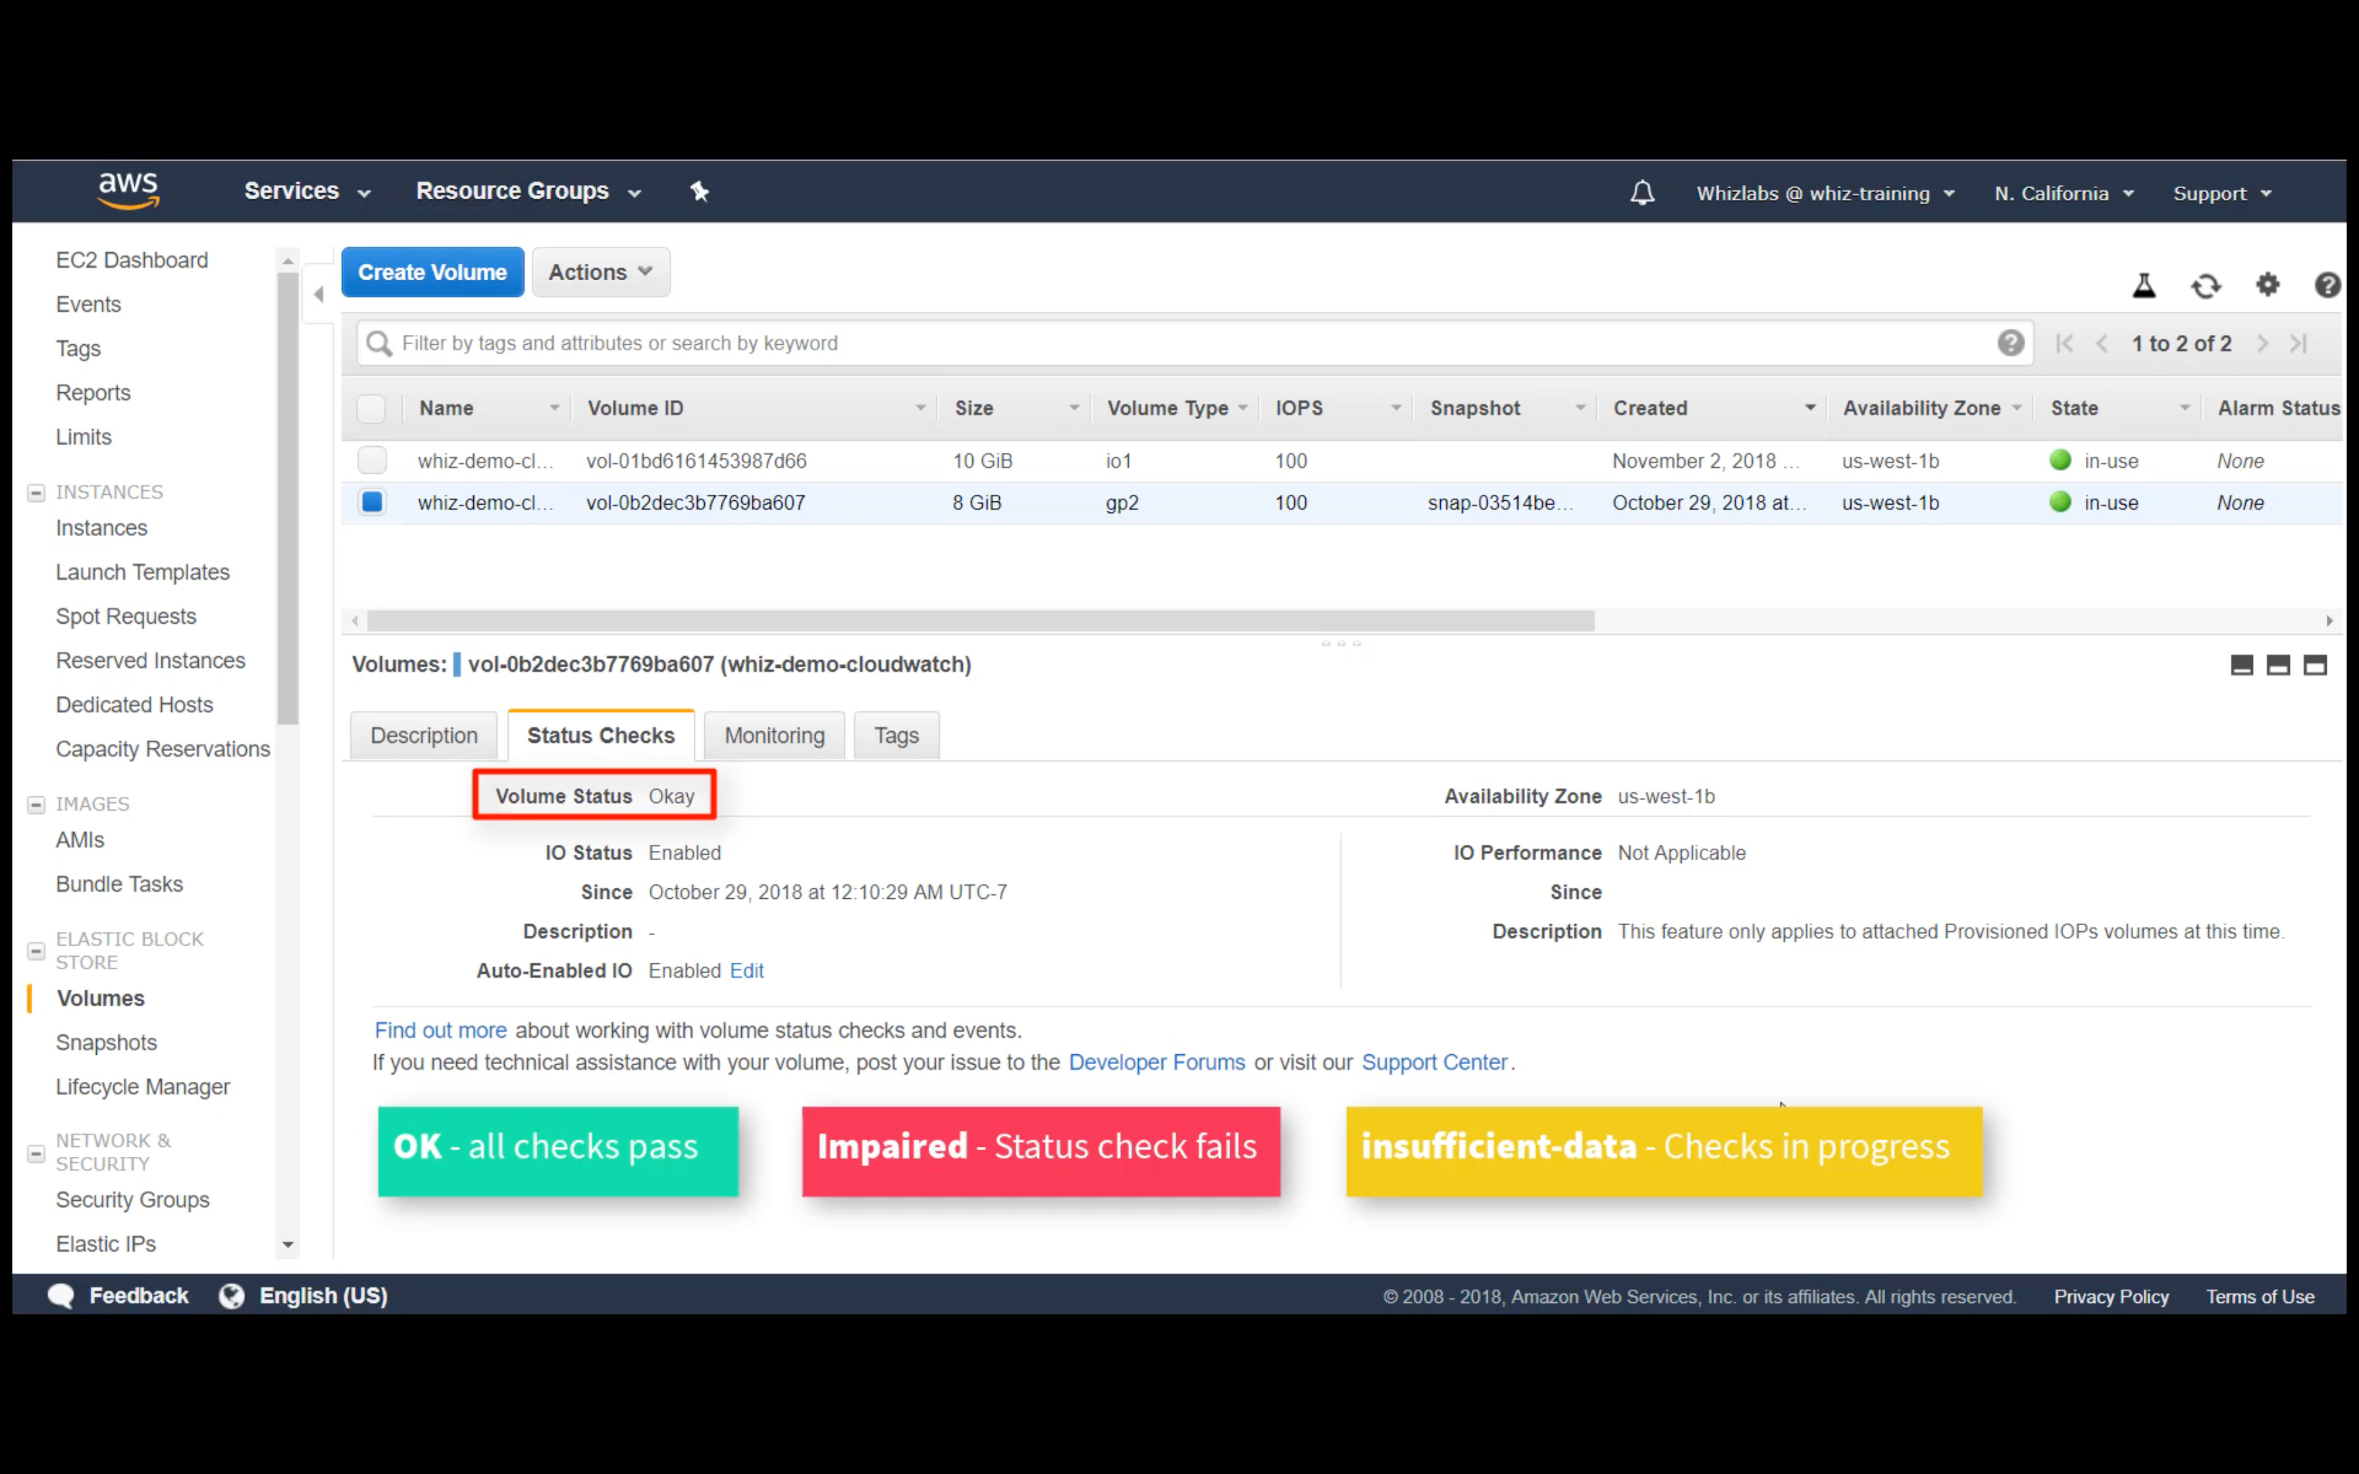Open the Actions dropdown
2359x1474 pixels.
(600, 272)
